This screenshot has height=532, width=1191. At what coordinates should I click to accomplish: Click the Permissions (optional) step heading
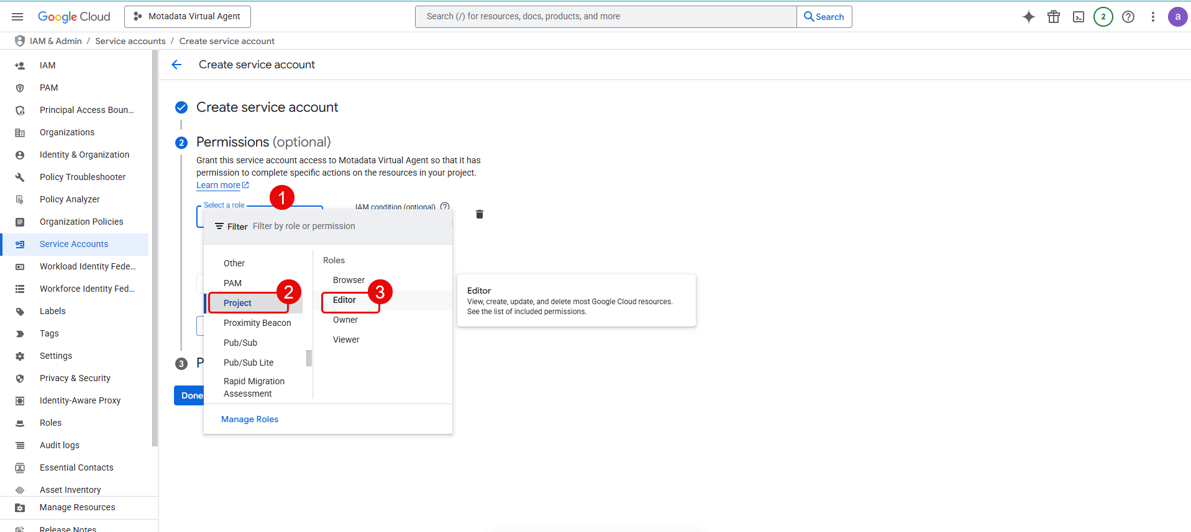click(263, 142)
